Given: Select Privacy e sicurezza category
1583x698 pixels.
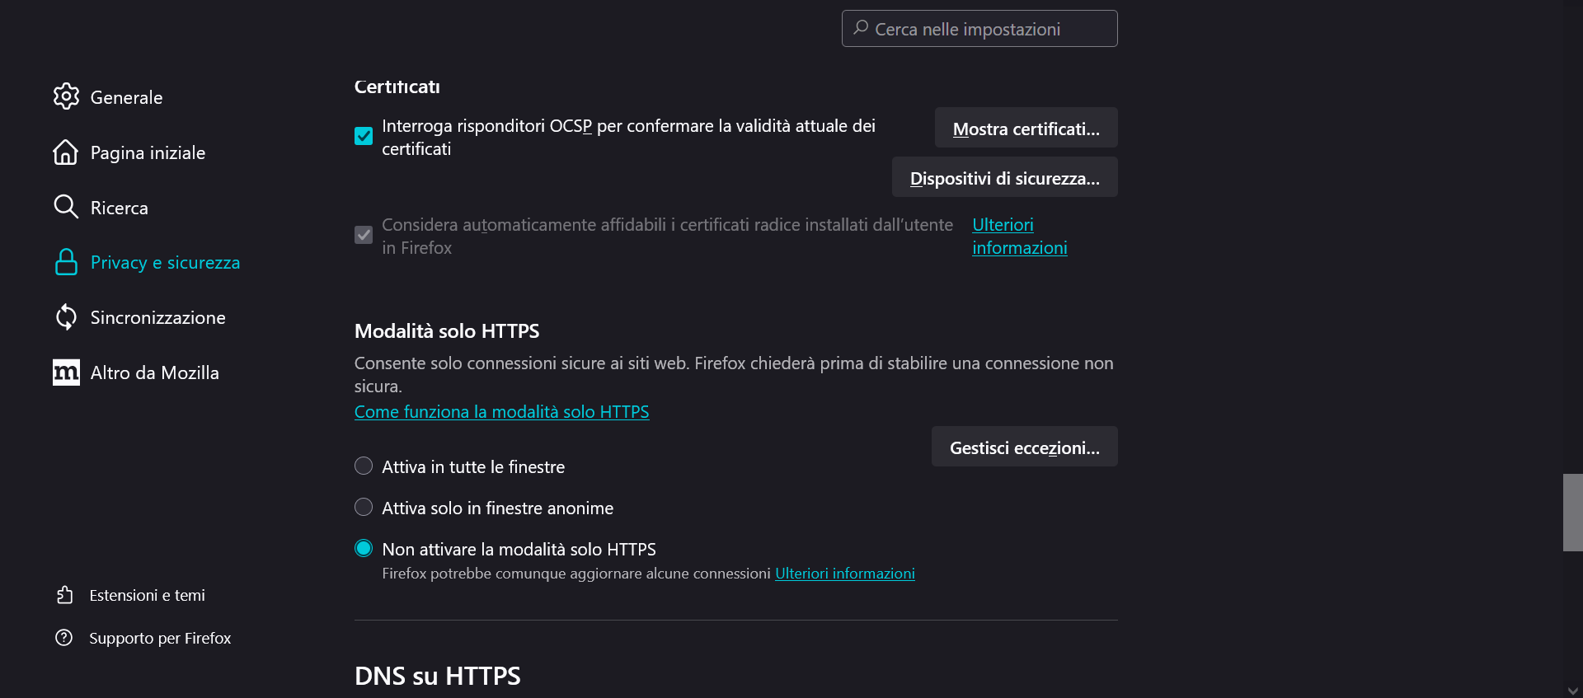Looking at the screenshot, I should click(165, 263).
